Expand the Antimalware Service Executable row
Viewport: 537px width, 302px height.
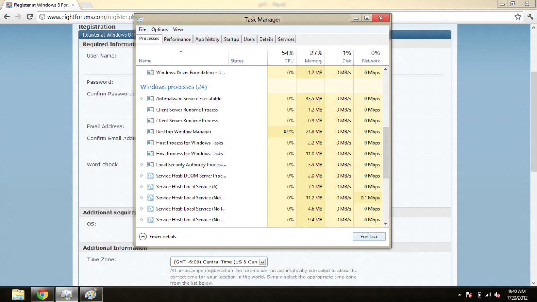(x=142, y=99)
